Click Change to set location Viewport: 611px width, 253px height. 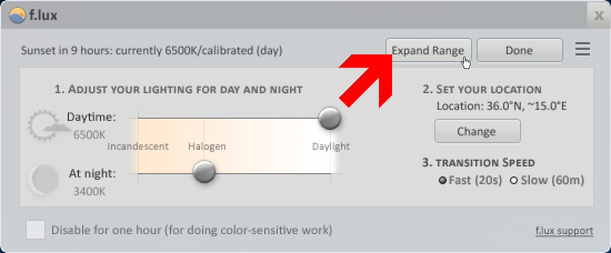(x=477, y=131)
